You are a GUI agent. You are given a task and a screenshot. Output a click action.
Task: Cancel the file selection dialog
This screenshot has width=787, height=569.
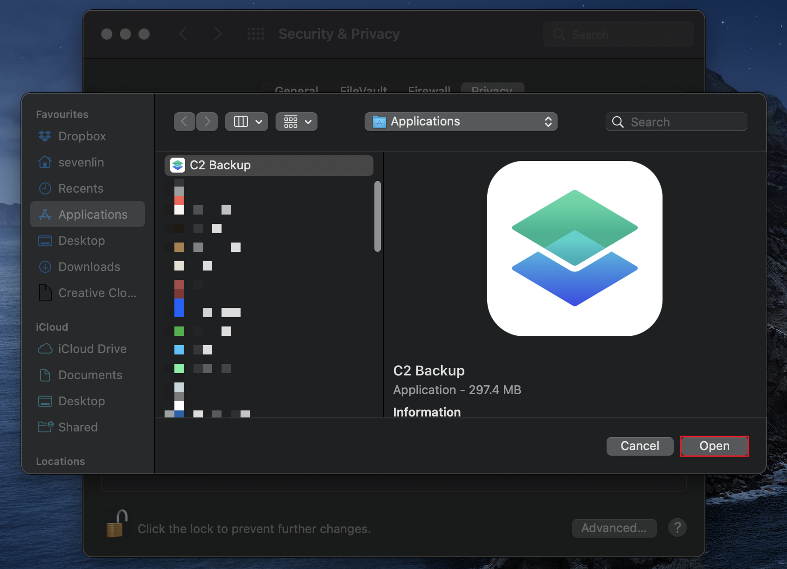tap(639, 446)
